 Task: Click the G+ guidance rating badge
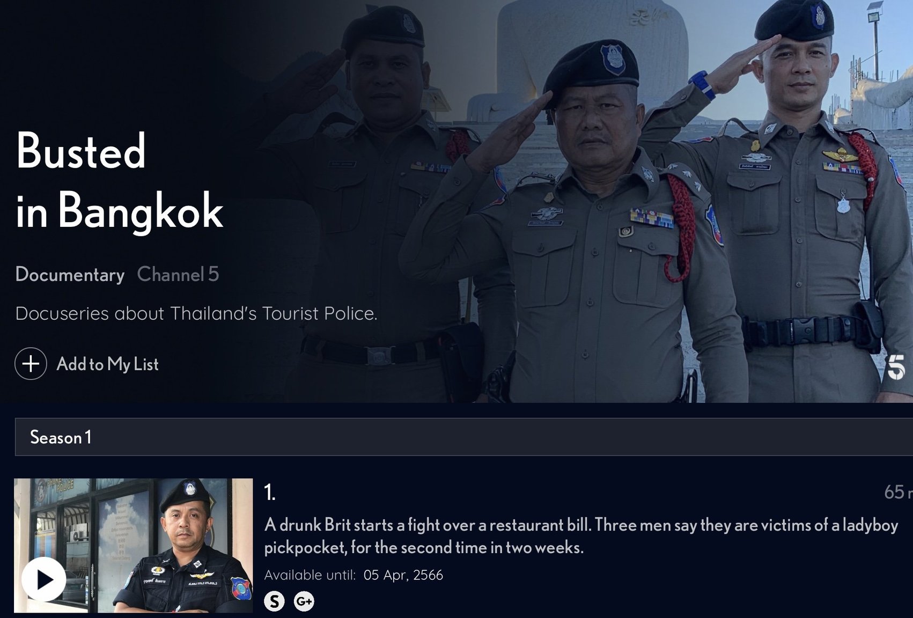[304, 601]
